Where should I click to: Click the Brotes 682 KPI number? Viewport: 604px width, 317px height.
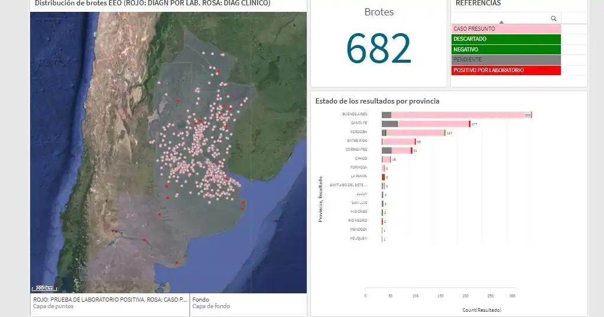(378, 48)
